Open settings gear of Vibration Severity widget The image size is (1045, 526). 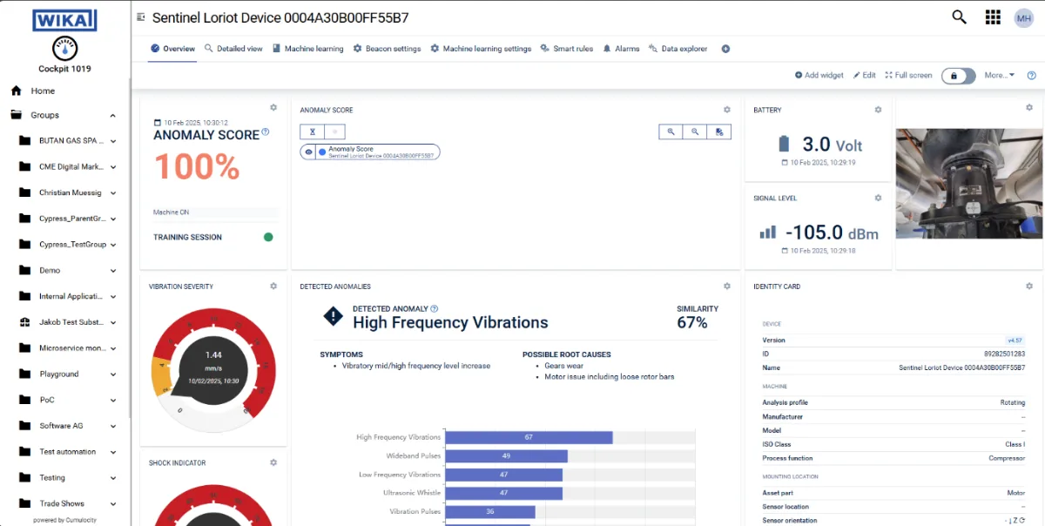pyautogui.click(x=273, y=286)
